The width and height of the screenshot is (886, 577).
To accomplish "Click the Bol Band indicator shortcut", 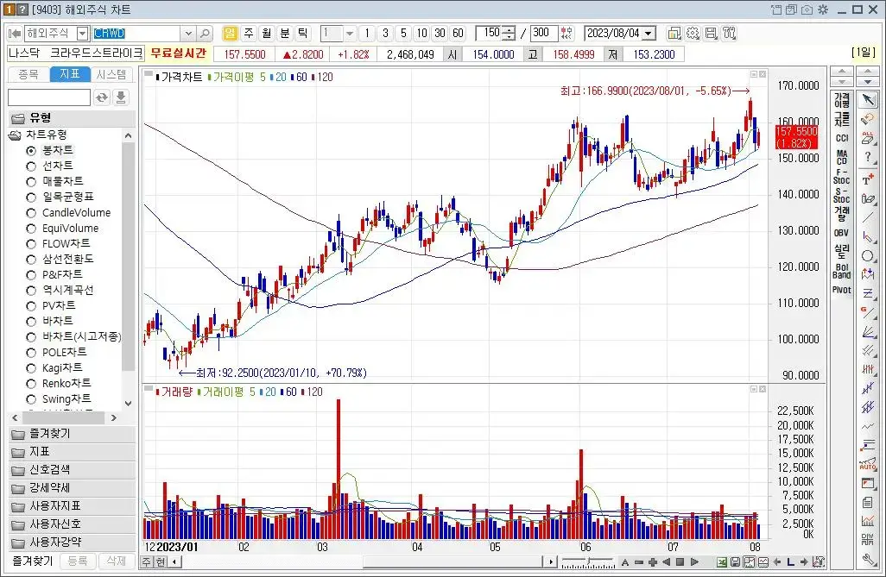I will pyautogui.click(x=841, y=271).
